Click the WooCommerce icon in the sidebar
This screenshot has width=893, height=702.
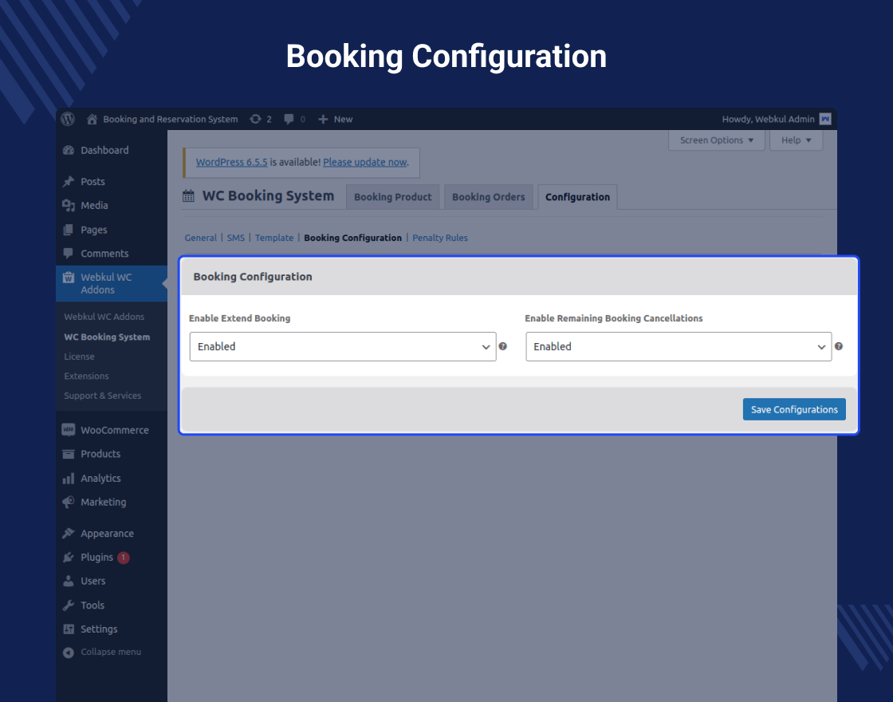(x=69, y=429)
